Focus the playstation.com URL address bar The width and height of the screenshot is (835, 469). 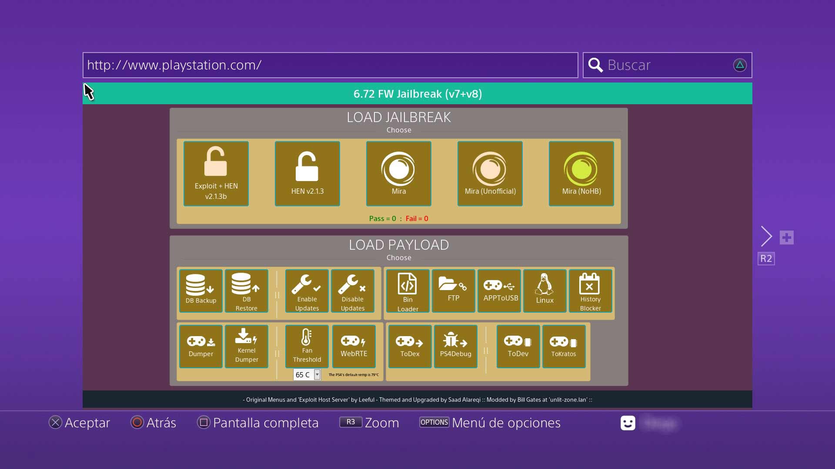click(330, 65)
